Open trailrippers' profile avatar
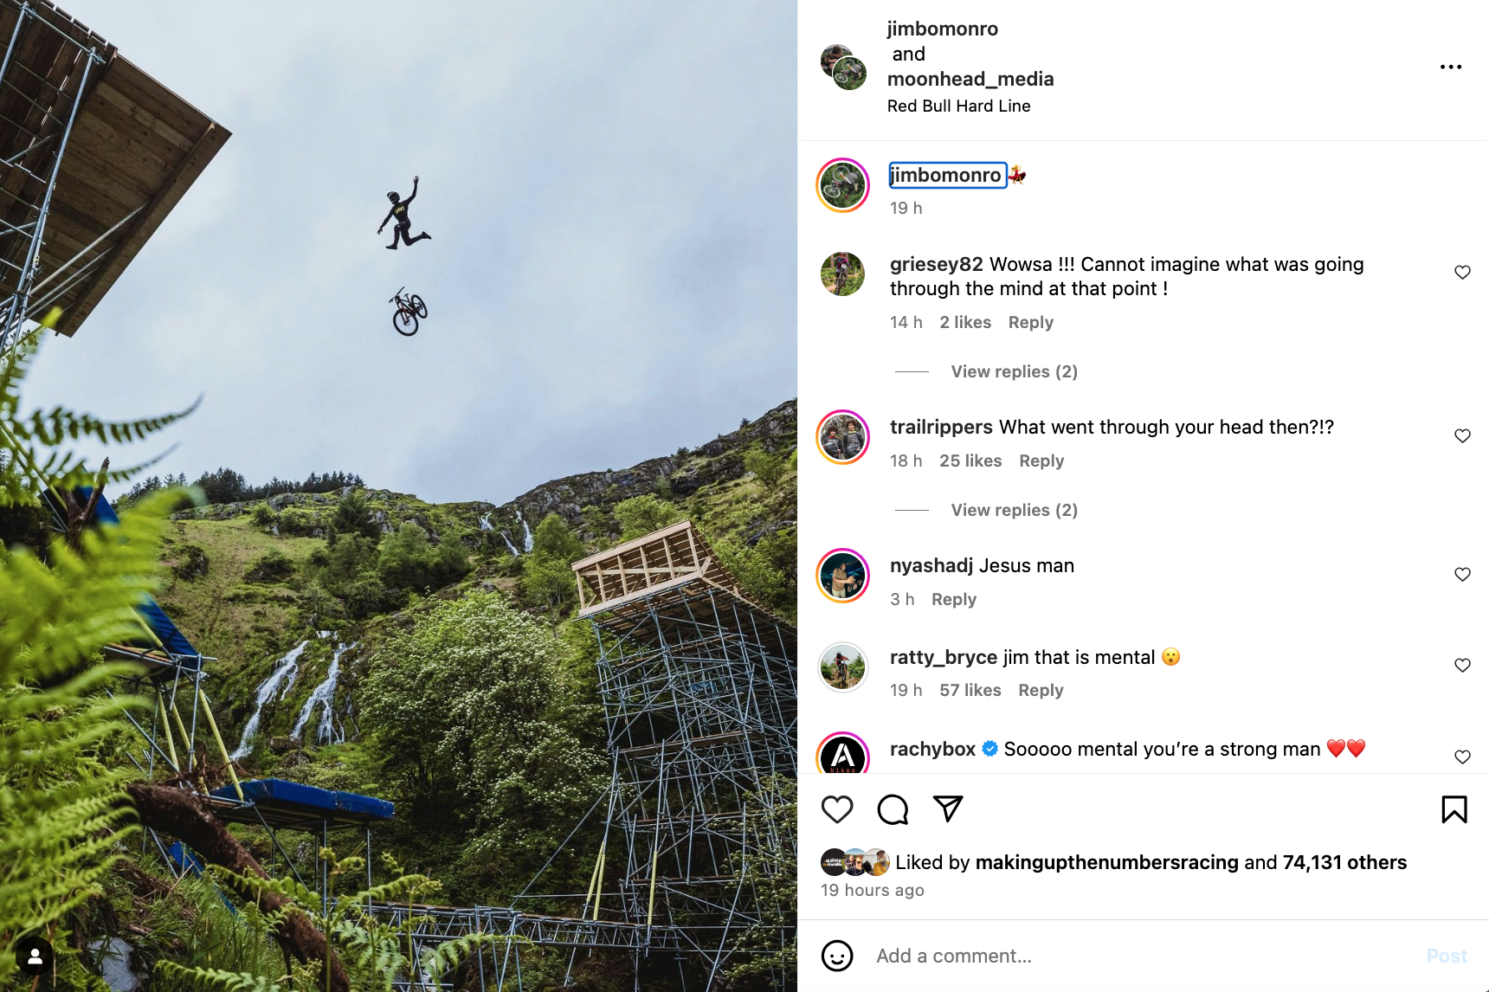Screen dimensions: 1489x992 coord(842,437)
